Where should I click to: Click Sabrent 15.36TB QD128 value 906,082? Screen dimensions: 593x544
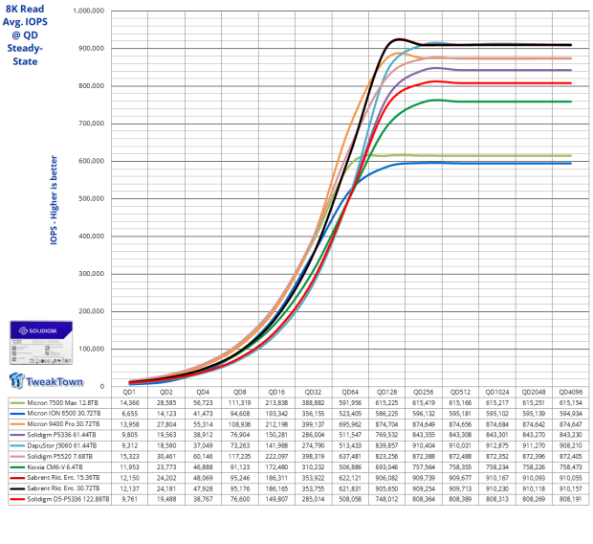(387, 478)
